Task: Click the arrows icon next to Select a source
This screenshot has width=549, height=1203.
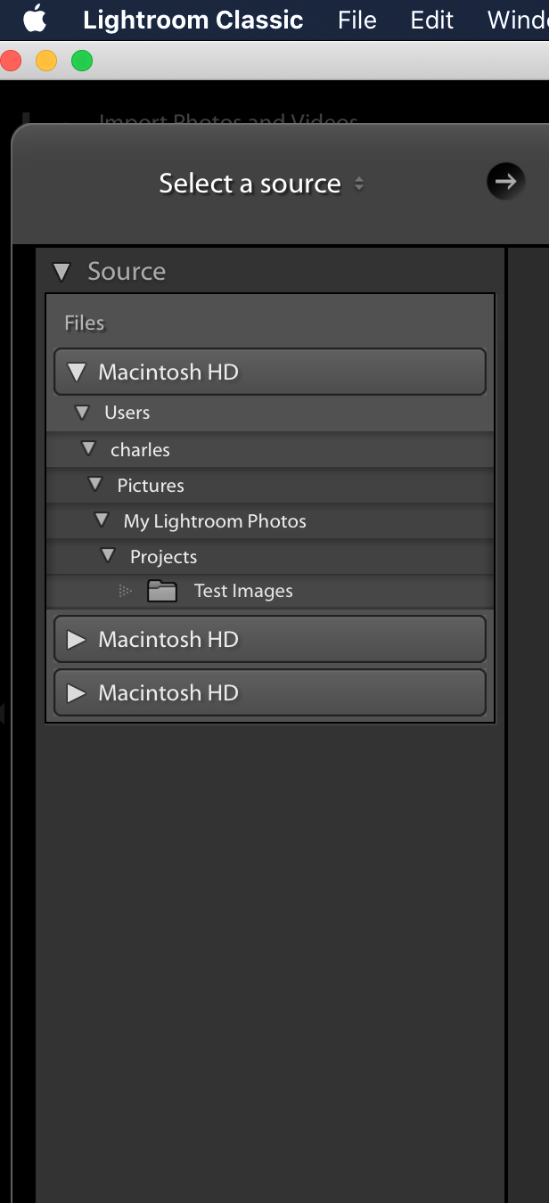Action: point(359,183)
